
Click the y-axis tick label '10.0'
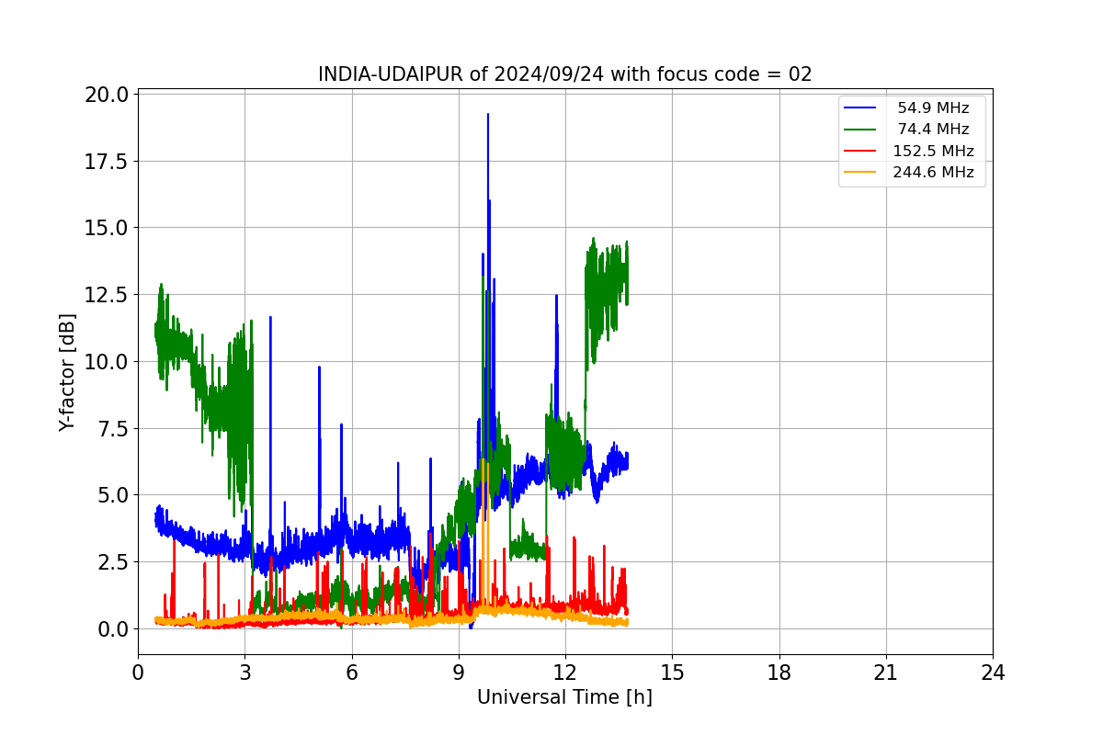[106, 362]
